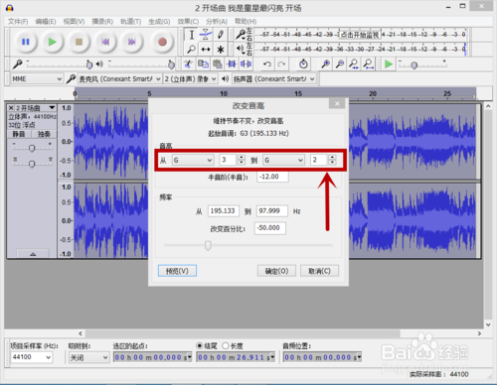Select the Draw pencil tool

(x=220, y=35)
